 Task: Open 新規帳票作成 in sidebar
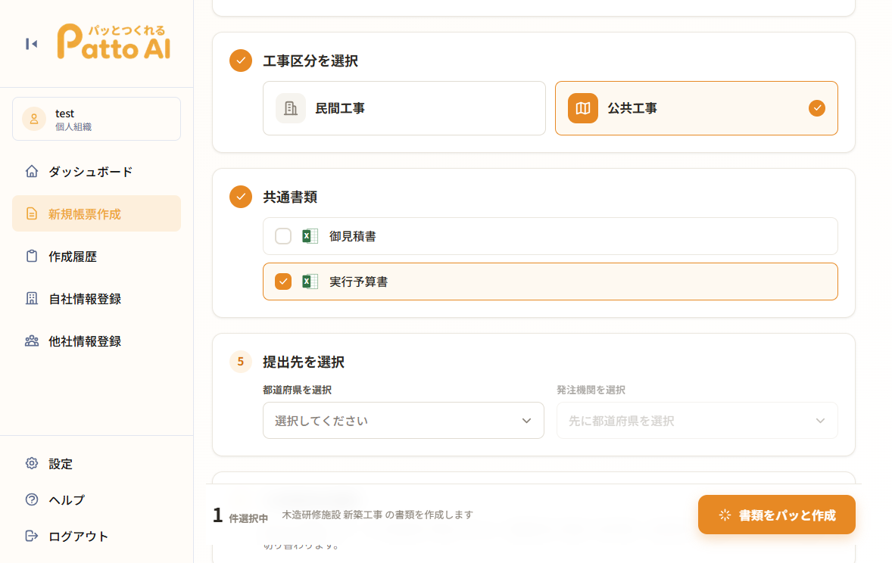click(97, 214)
